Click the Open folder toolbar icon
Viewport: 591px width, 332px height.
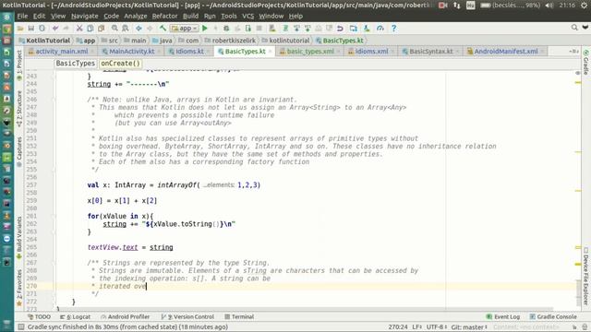[x=20, y=29]
